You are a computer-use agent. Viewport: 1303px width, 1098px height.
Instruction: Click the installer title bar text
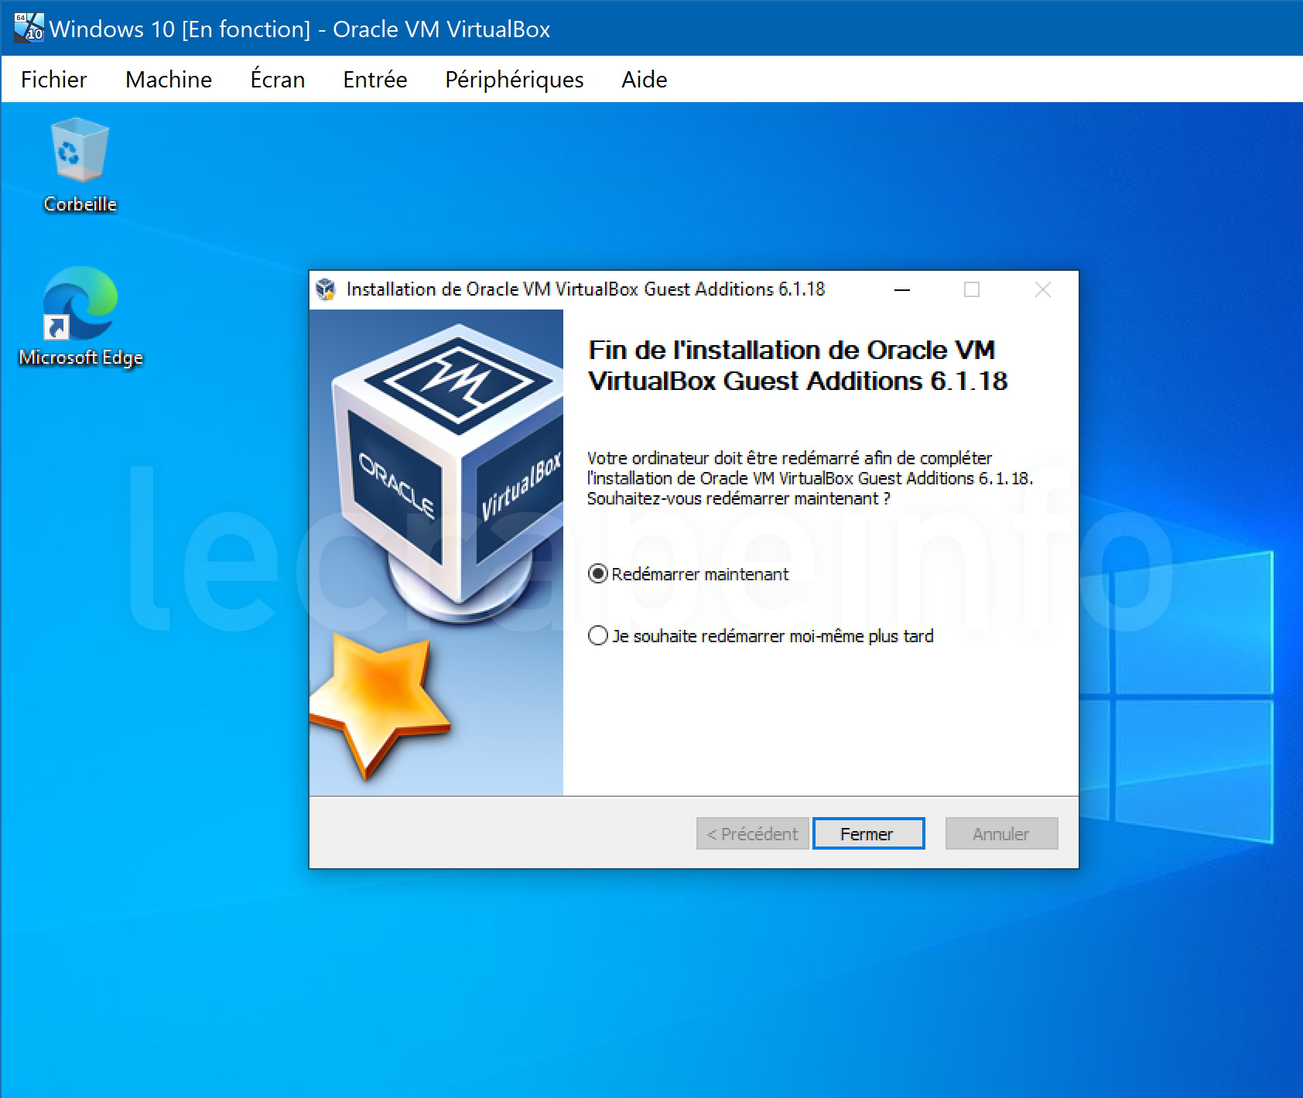[586, 289]
